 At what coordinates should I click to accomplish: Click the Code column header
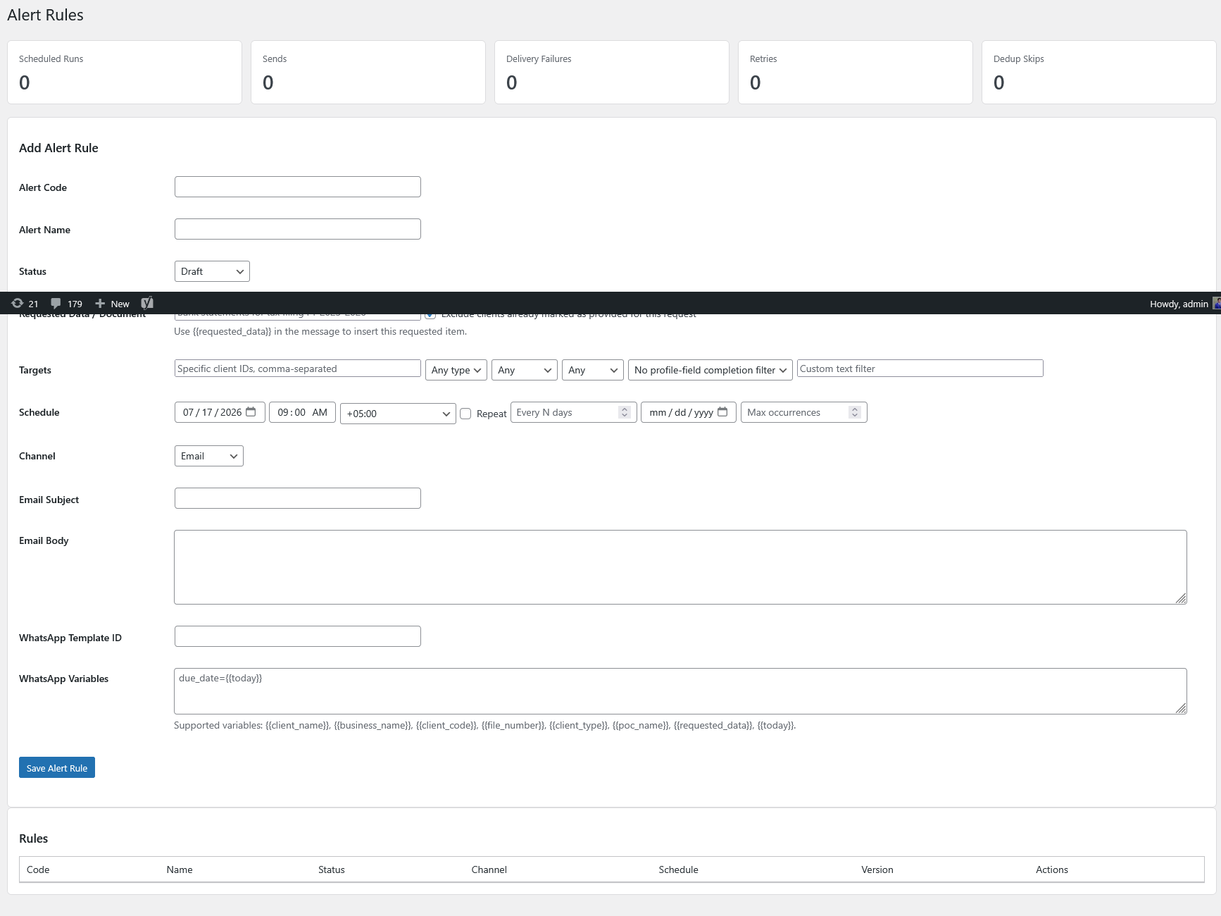[x=38, y=869]
